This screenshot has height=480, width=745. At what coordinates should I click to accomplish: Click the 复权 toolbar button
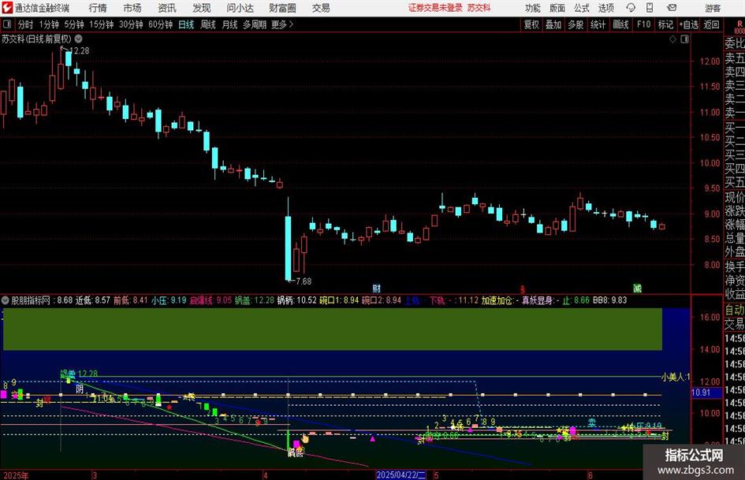point(531,24)
